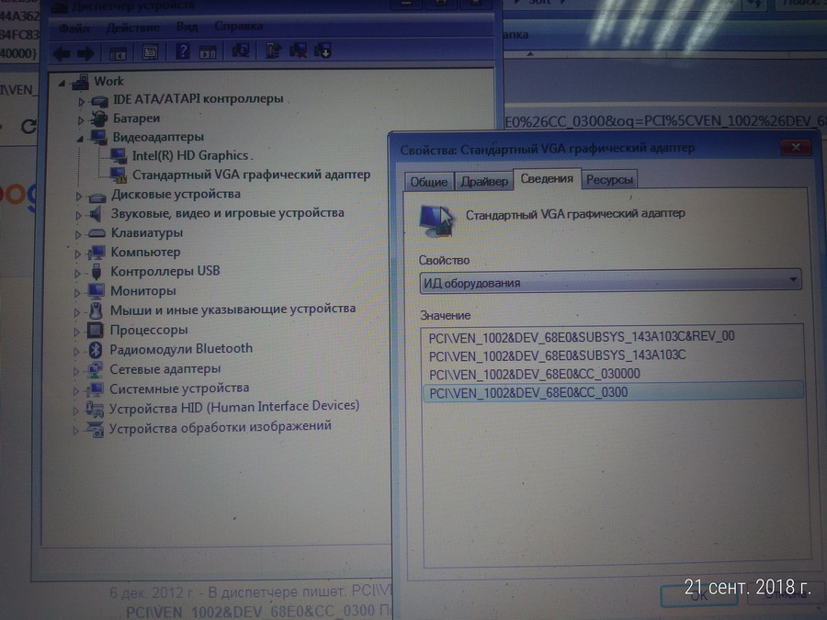Viewport: 827px width, 620px height.
Task: Click the Back arrow in the toolbar
Action: point(62,51)
